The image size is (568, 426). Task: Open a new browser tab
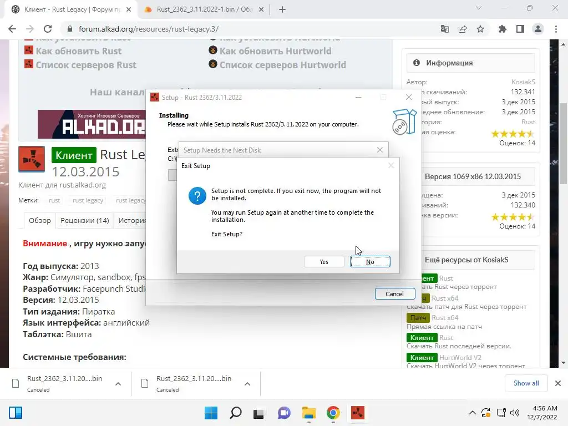tap(282, 9)
